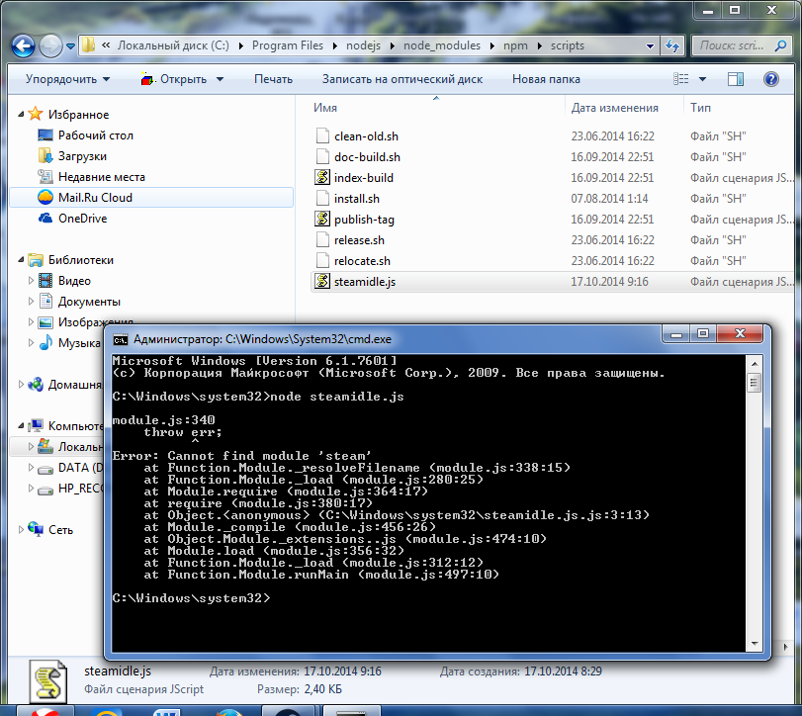Viewport: 802px width, 716px height.
Task: Collapse the Библиотеки tree section
Action: [23, 260]
